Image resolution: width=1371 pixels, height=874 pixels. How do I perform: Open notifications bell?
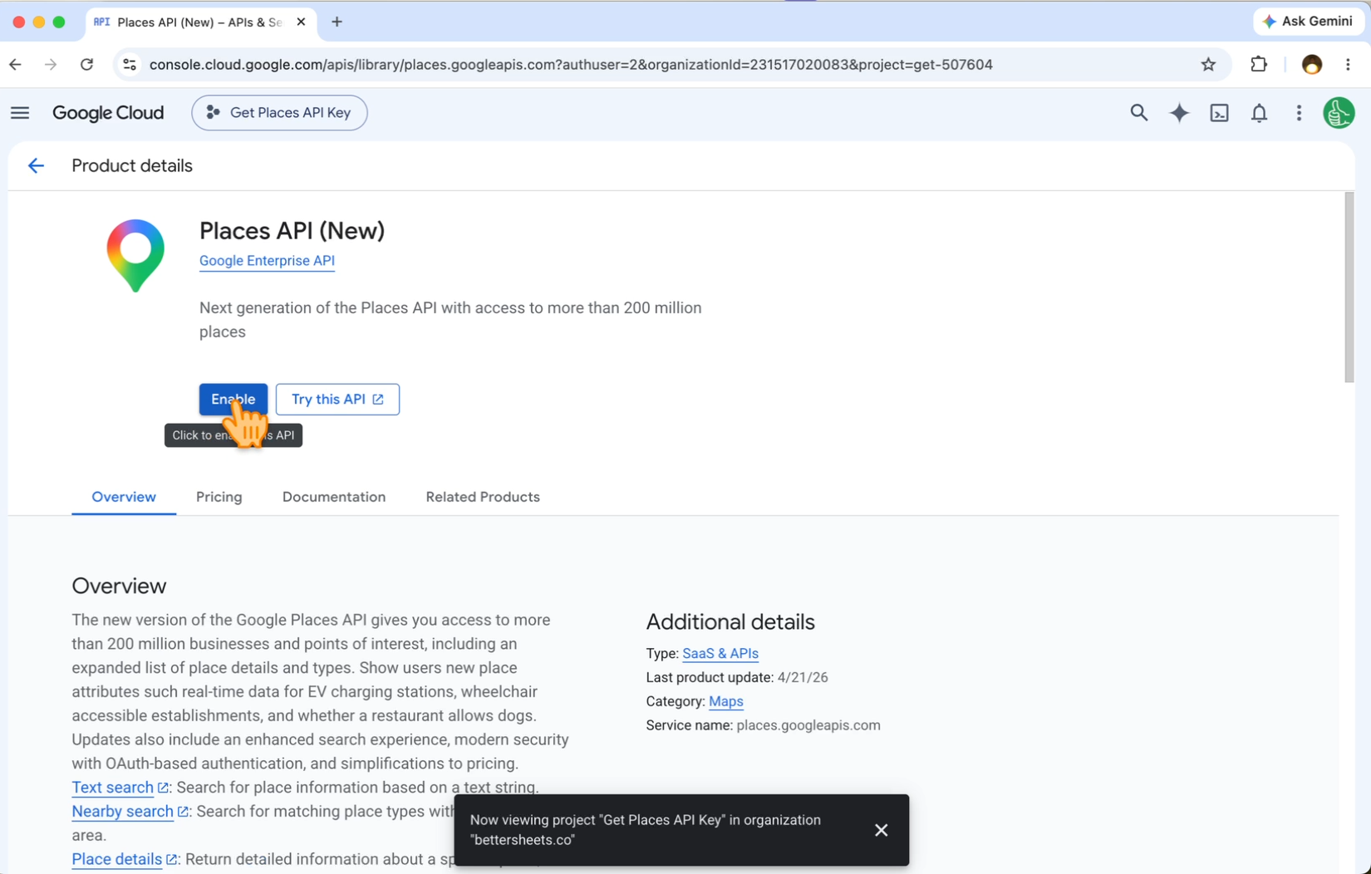(1259, 113)
